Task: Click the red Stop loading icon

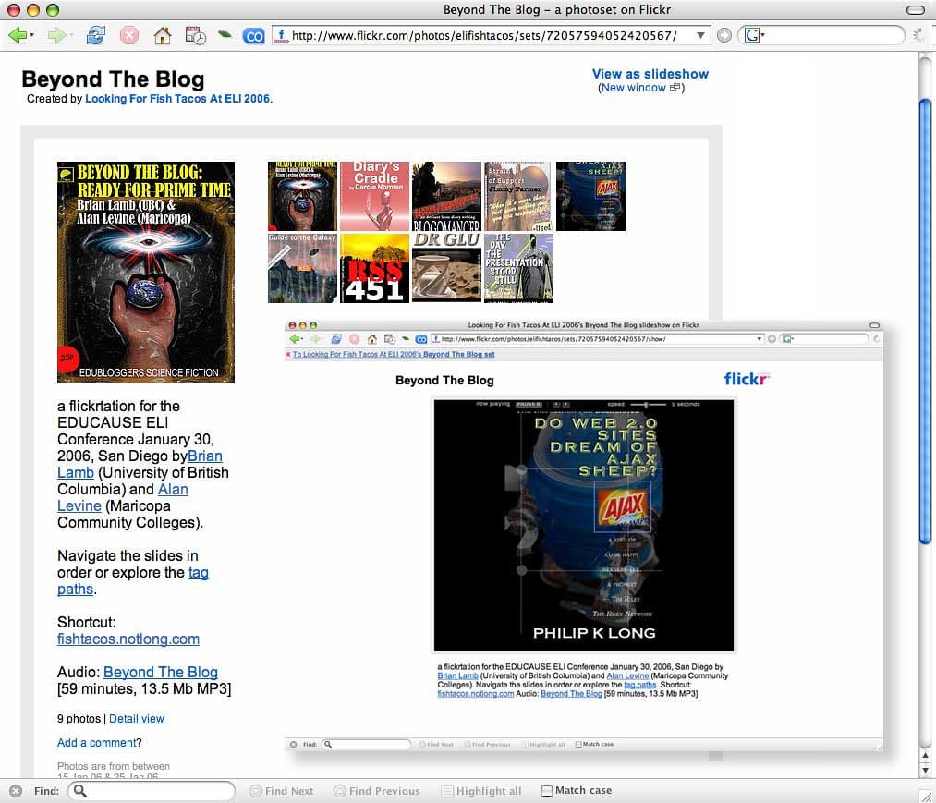Action: [x=129, y=35]
